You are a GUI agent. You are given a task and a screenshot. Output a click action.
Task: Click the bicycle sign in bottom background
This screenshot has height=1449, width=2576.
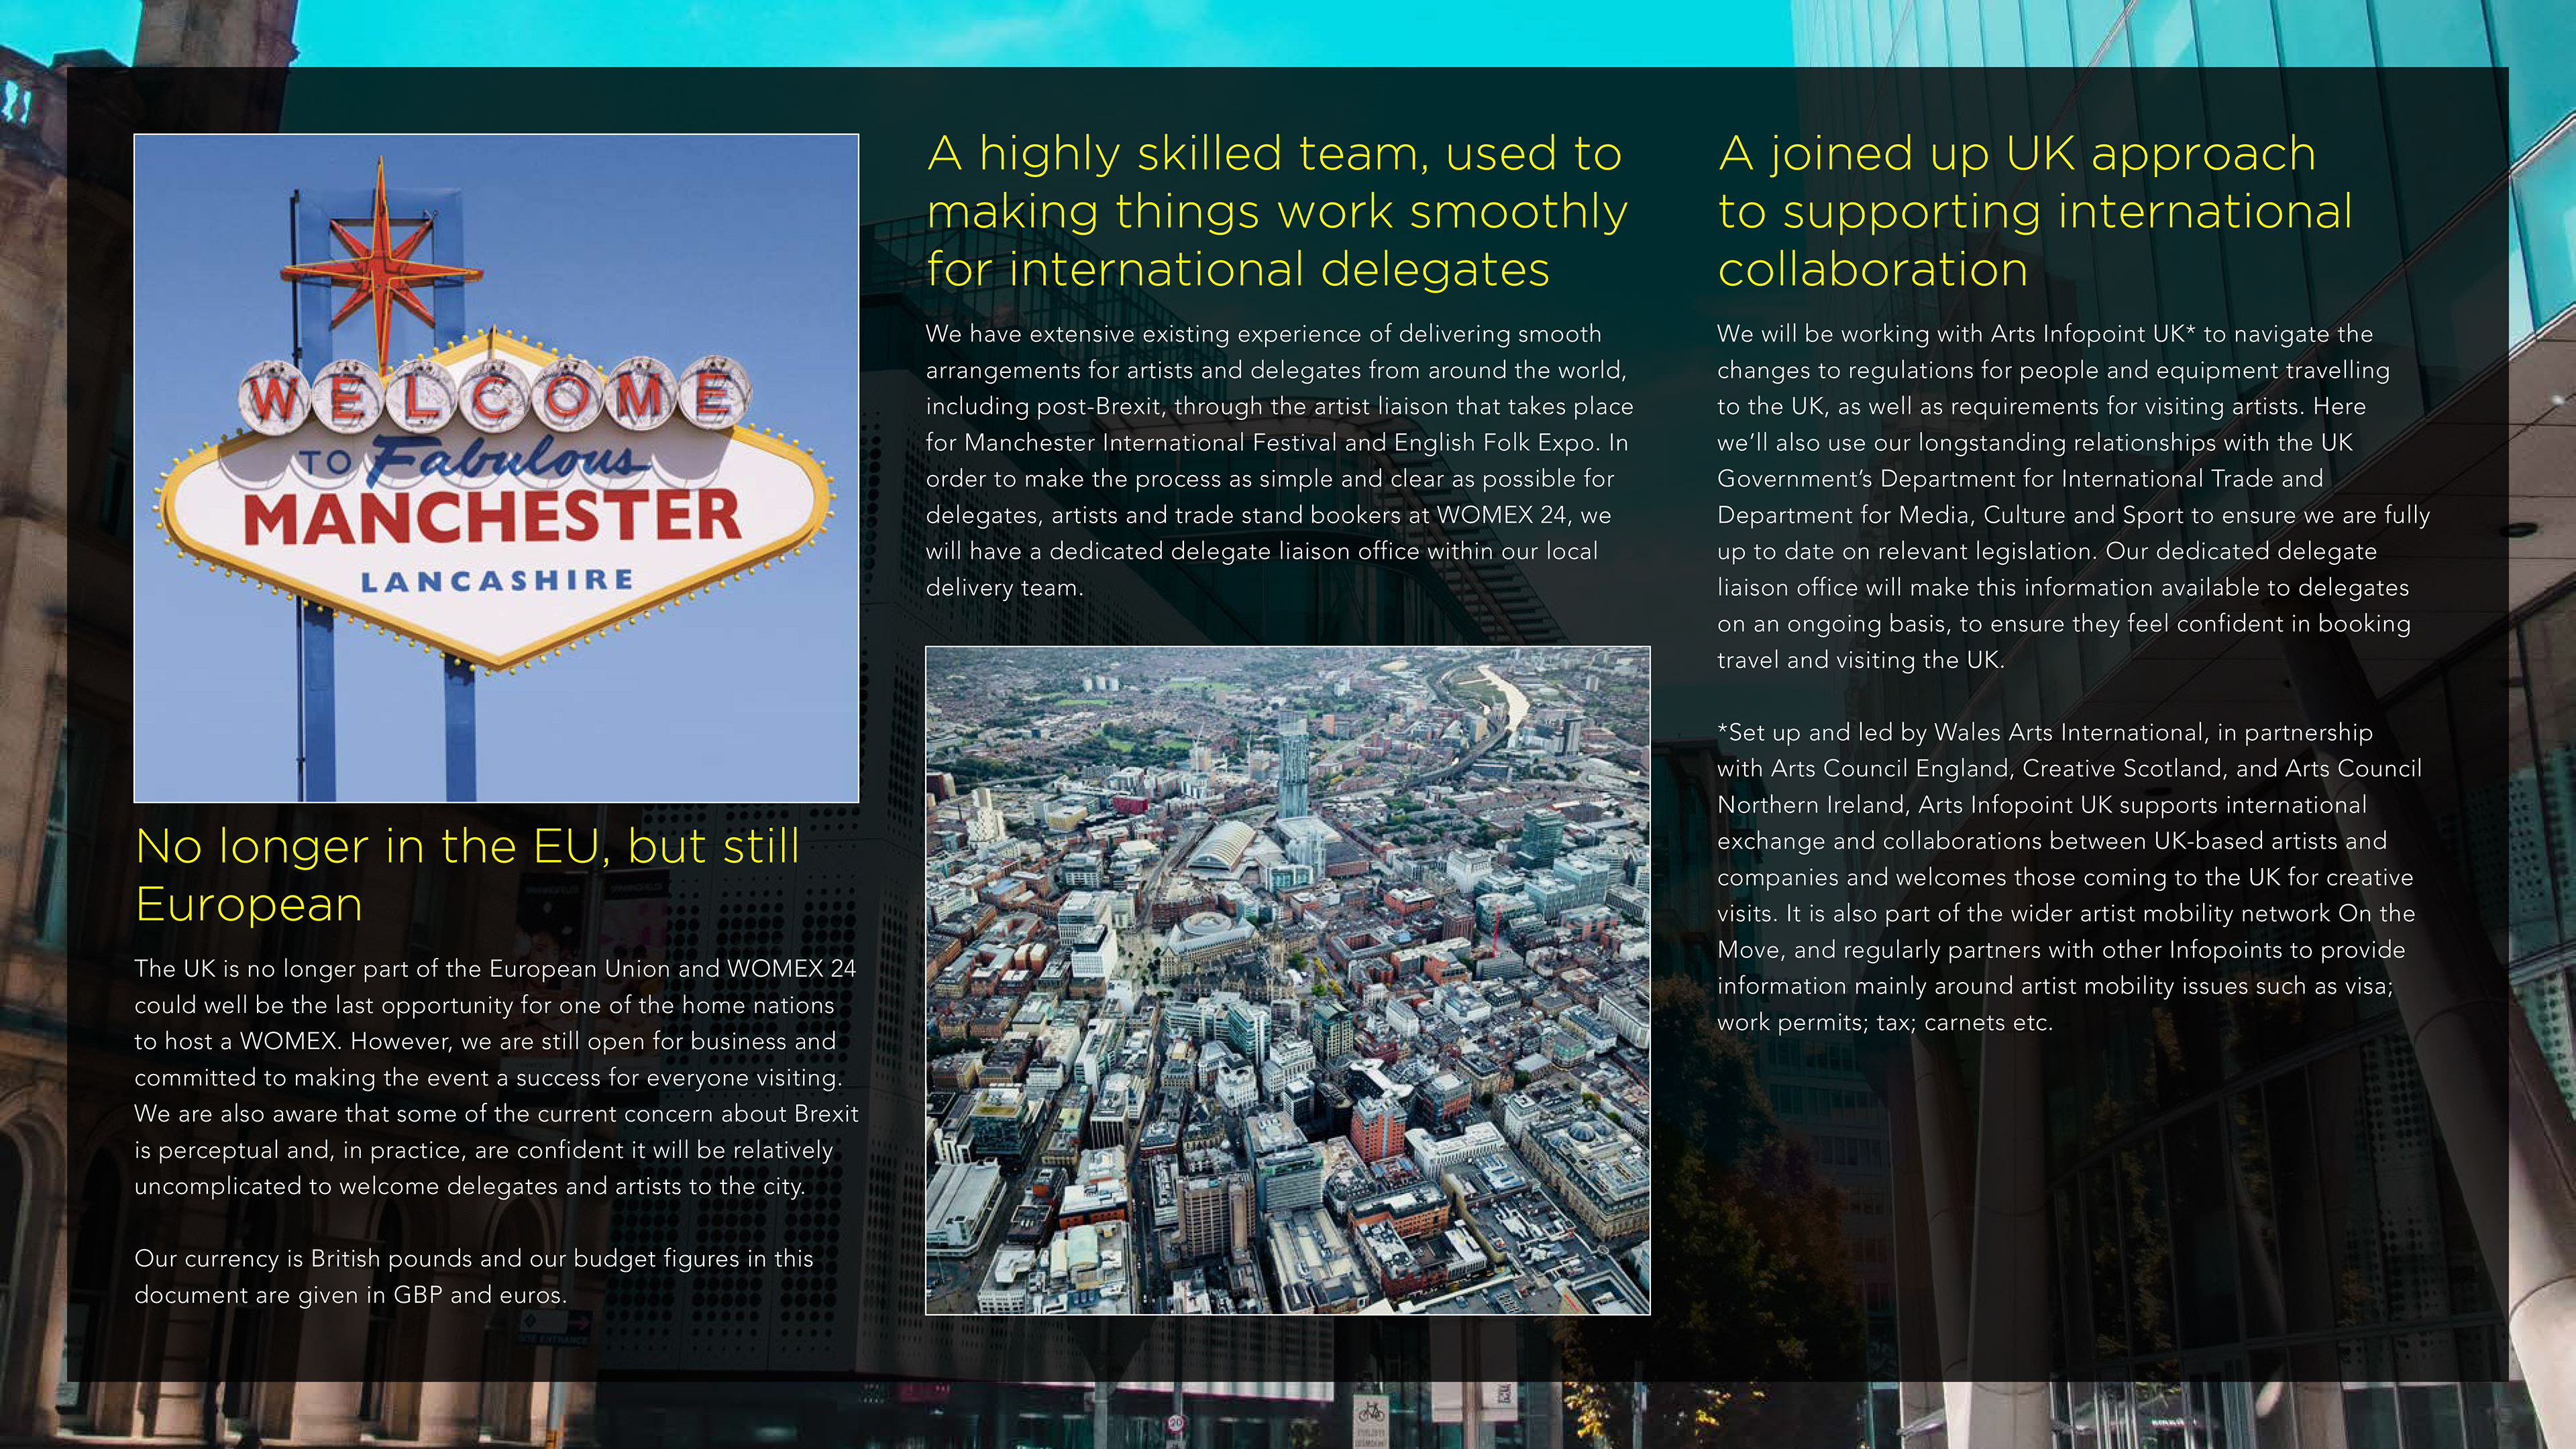coord(1370,1413)
